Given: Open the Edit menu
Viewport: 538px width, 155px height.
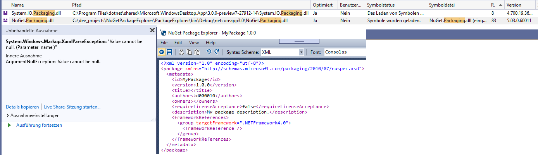Looking at the screenshot, I should 178,43.
